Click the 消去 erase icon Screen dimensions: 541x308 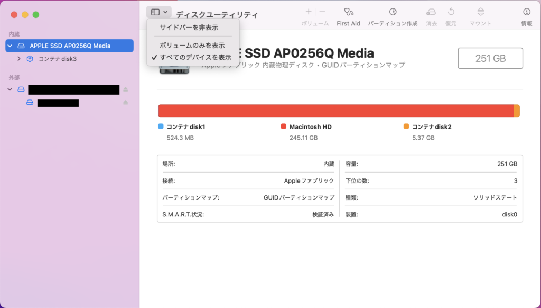431,12
